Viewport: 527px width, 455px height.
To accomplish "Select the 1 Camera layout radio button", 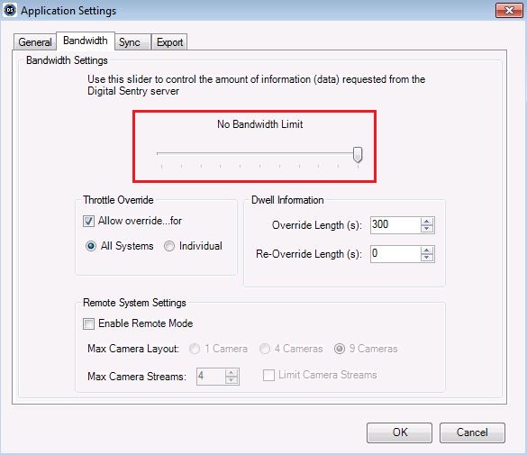I will tap(195, 349).
